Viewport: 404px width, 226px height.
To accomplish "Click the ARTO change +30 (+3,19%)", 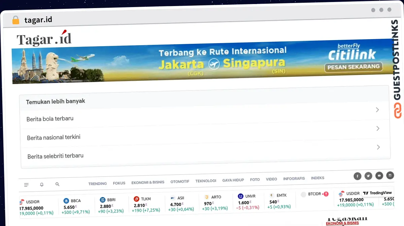I will click(215, 208).
